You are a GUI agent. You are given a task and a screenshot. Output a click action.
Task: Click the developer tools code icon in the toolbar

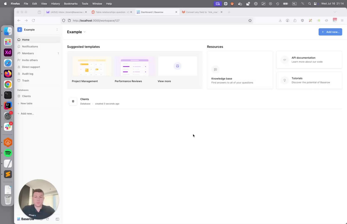click(x=326, y=20)
